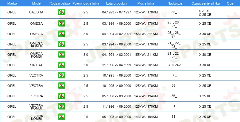Click fuel icon in OMEGA KOMBI 3.0 row
Image resolution: width=240 pixels, height=122 pixels.
61,55
